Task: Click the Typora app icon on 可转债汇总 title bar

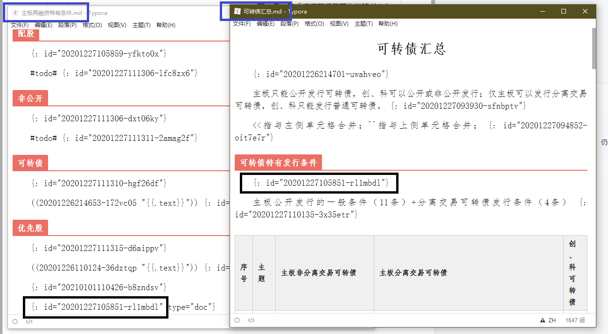Action: click(238, 11)
